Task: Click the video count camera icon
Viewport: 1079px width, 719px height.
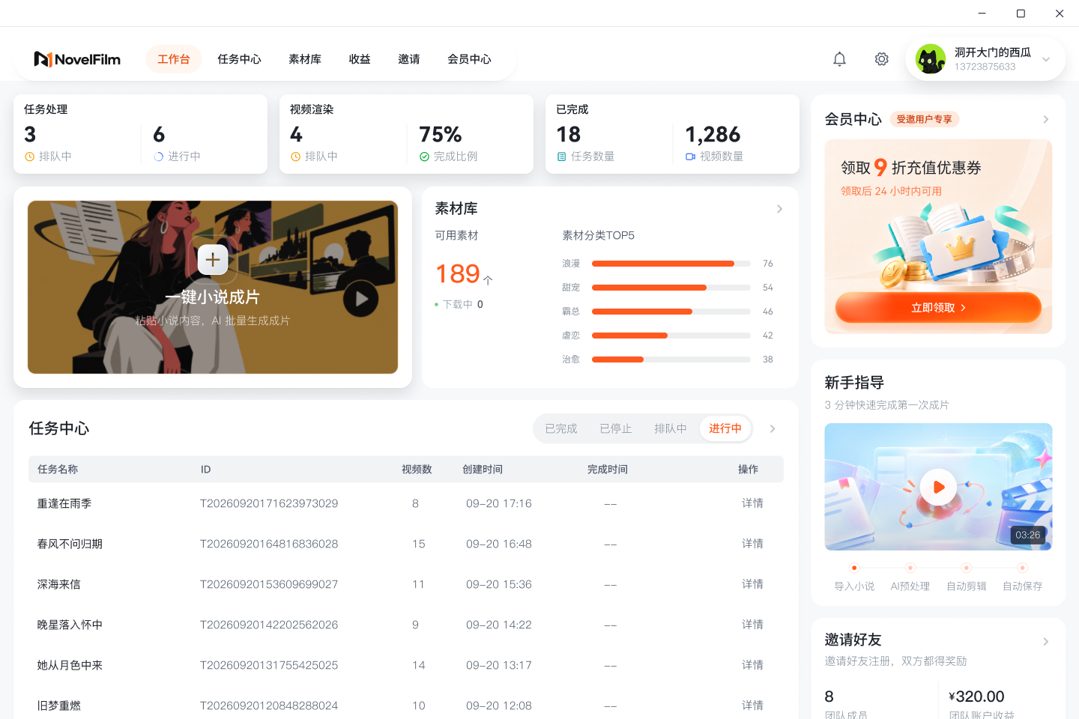Action: coord(690,157)
